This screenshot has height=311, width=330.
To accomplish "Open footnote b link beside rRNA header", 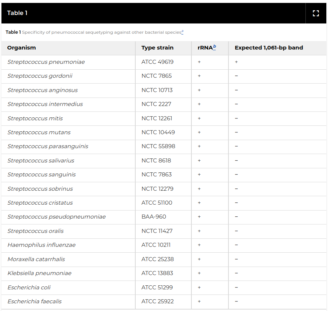I will 214,47.
